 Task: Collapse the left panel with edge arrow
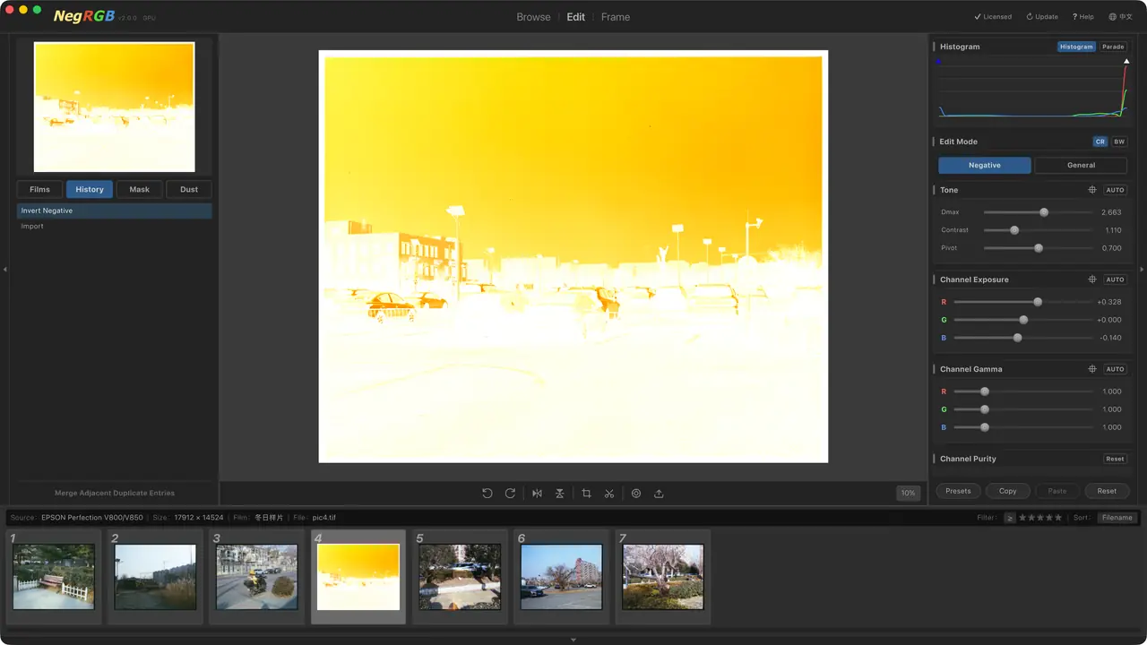pos(4,270)
